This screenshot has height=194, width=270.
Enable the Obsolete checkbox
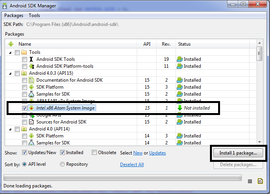95,153
